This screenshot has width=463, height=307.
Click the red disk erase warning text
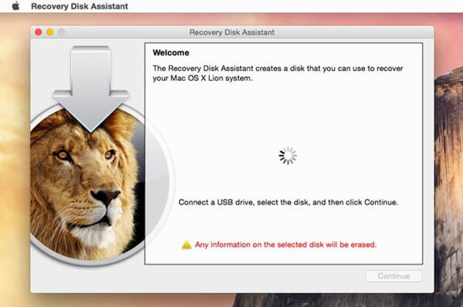coord(286,245)
